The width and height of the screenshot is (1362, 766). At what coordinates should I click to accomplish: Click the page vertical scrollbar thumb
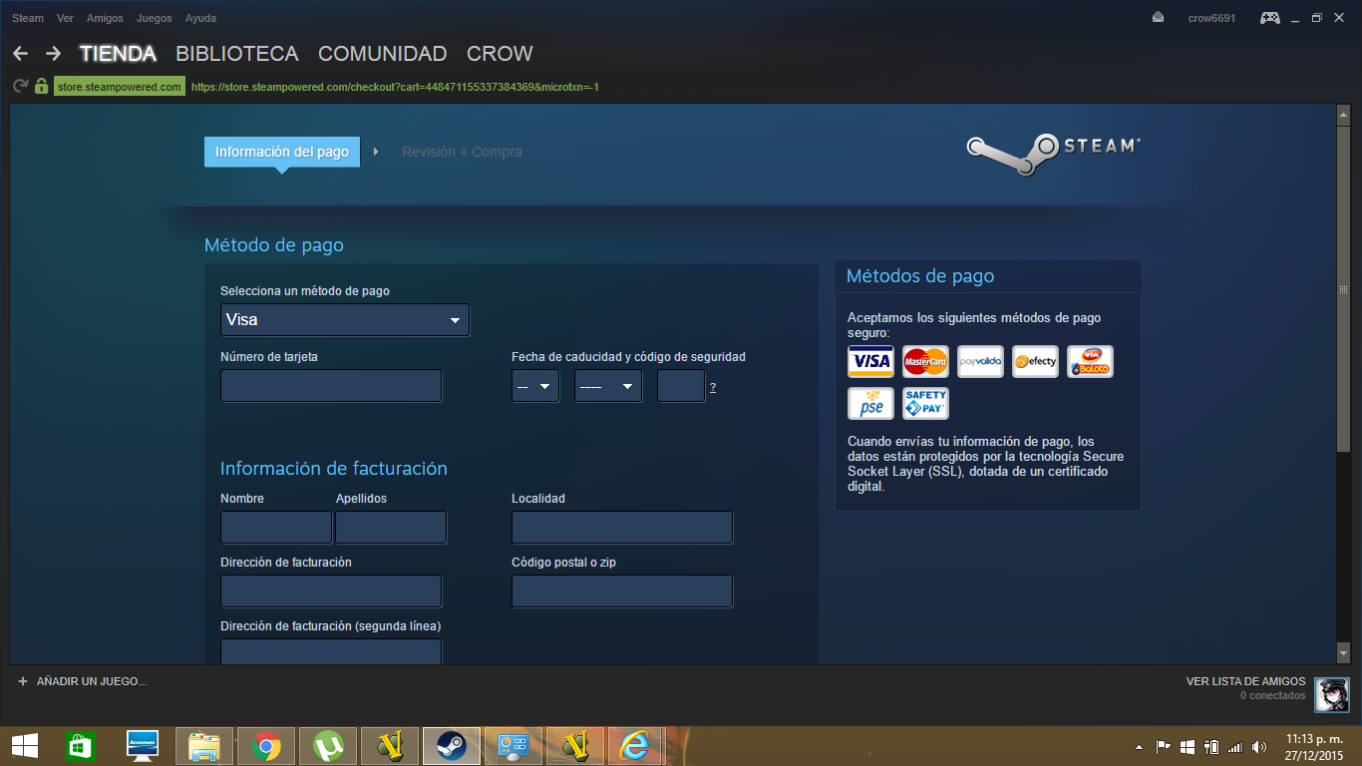point(1343,288)
